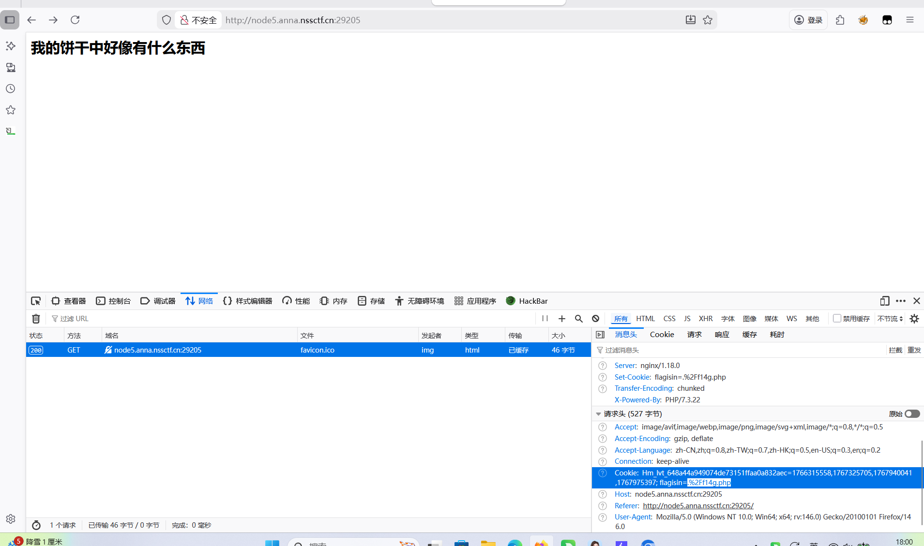Viewport: 924px width, 546px height.
Task: Switch to the 控制台 tab
Action: (x=113, y=301)
